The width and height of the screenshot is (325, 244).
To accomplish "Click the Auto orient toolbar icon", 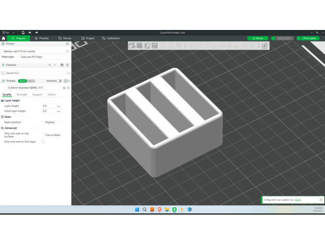I will (x=147, y=45).
